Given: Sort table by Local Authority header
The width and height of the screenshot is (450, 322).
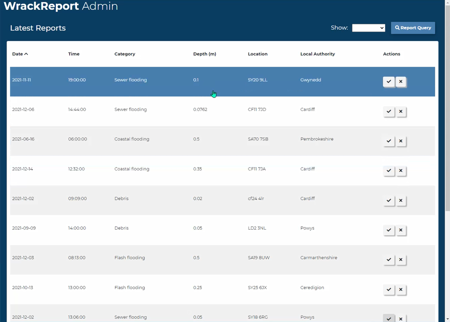Looking at the screenshot, I should point(317,54).
